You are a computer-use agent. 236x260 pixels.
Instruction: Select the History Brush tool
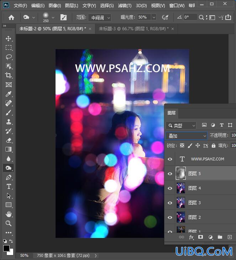(x=9, y=131)
